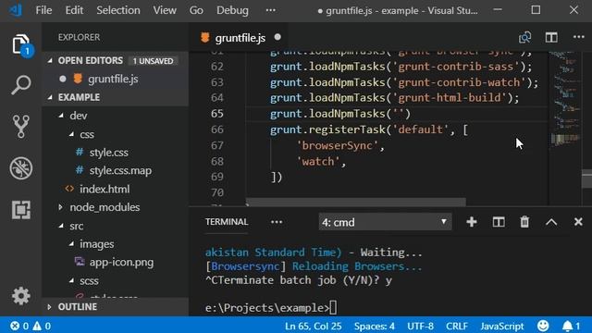This screenshot has width=592, height=333.
Task: Open app-icon.png in the explorer
Action: coord(121,263)
